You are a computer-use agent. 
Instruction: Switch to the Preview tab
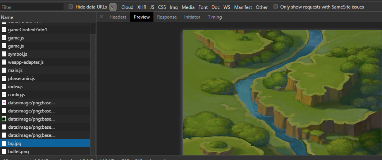point(142,17)
